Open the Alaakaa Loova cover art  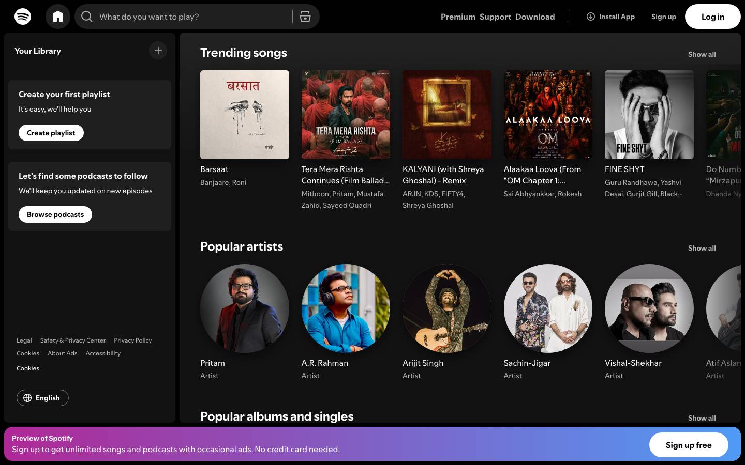548,115
